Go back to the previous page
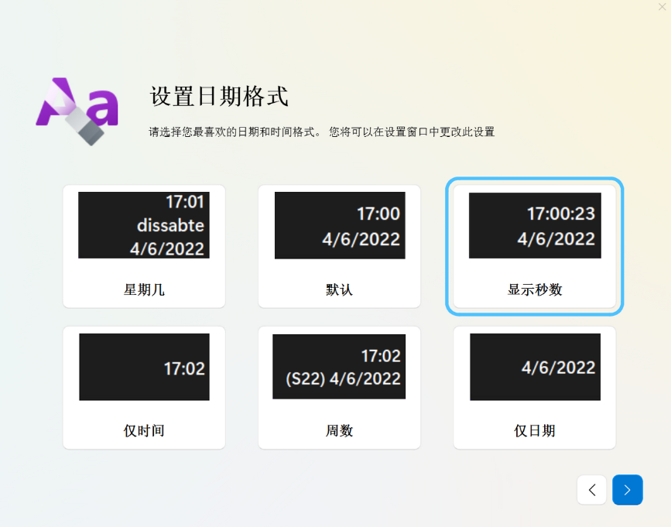This screenshot has width=671, height=527. [x=591, y=490]
